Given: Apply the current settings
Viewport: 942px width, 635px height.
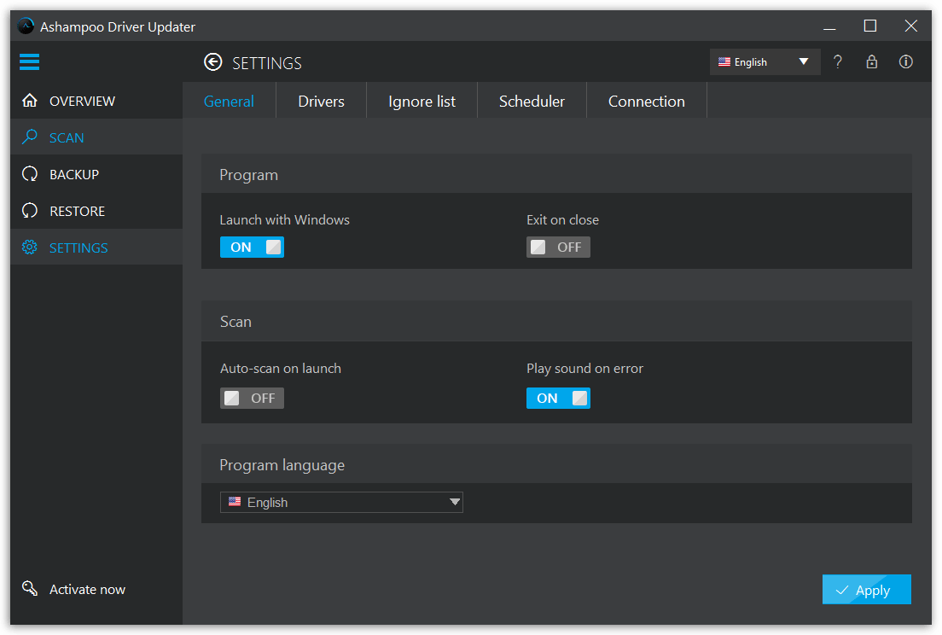Looking at the screenshot, I should pos(866,589).
